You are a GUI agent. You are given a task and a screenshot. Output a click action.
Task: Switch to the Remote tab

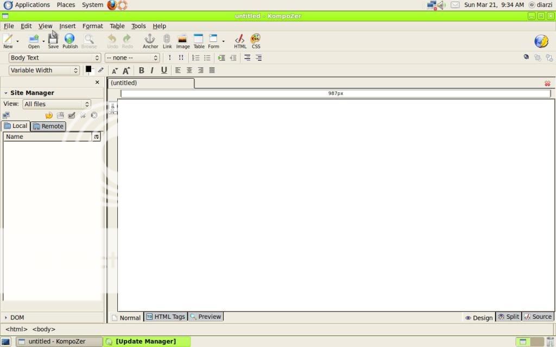pos(48,126)
